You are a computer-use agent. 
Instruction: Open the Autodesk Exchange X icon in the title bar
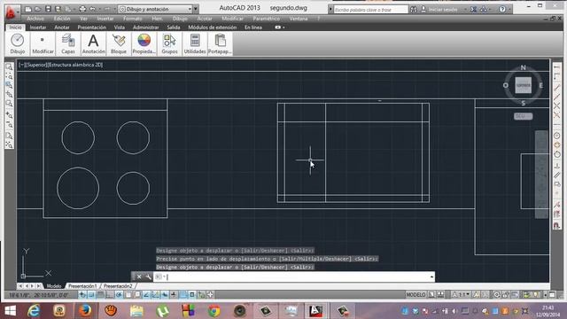473,10
